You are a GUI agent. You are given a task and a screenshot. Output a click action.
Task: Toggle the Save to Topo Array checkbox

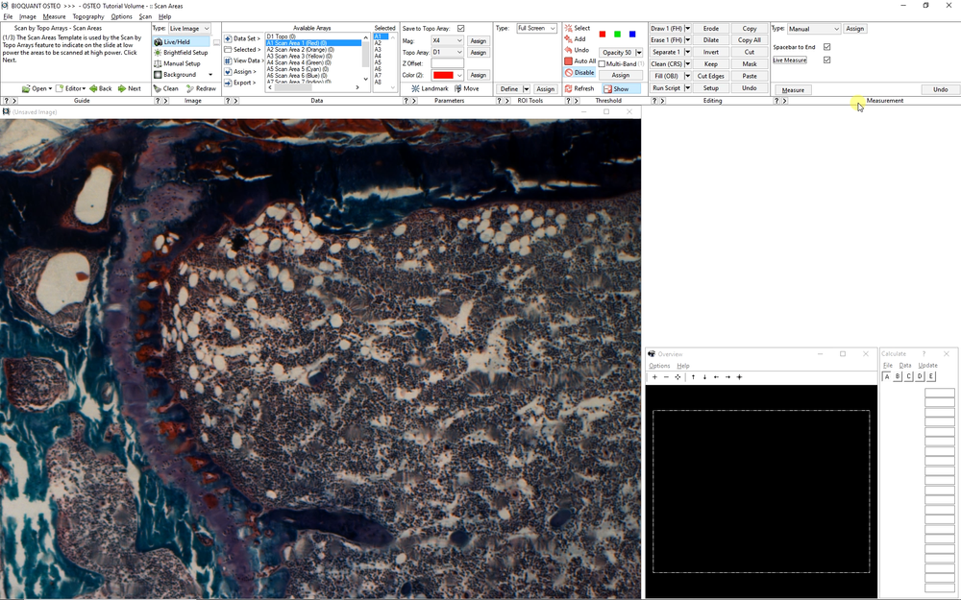pos(462,27)
